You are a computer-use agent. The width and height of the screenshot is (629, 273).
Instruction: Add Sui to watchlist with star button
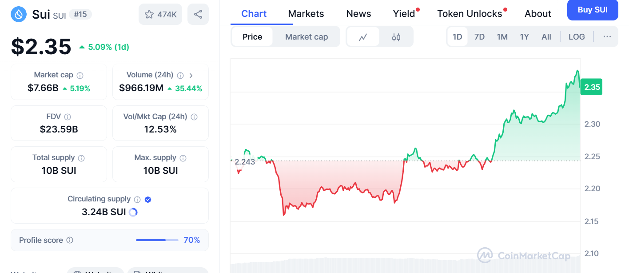[160, 14]
